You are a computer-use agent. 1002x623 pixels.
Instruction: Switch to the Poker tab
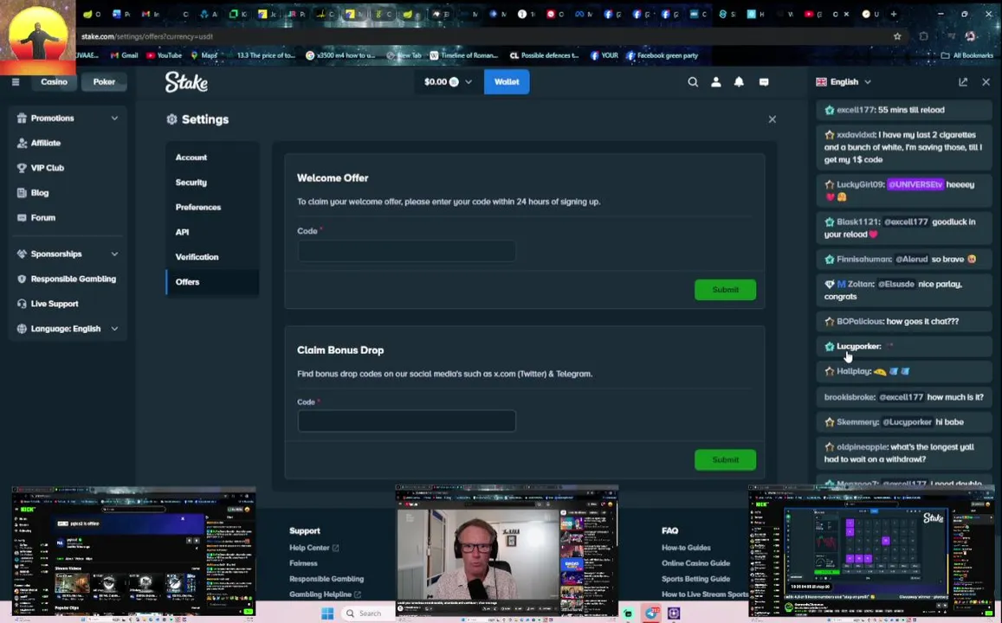click(104, 81)
